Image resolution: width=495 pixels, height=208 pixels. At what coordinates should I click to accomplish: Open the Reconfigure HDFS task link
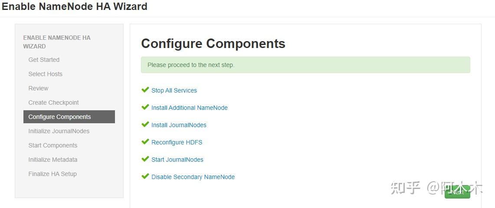(x=177, y=142)
